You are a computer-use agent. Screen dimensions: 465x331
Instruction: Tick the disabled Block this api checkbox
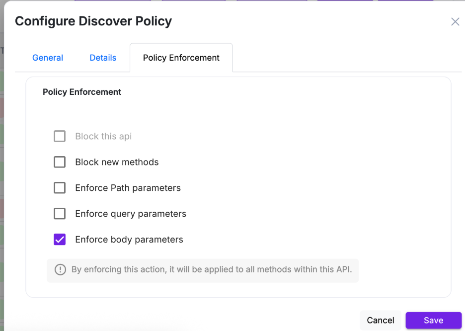point(60,136)
